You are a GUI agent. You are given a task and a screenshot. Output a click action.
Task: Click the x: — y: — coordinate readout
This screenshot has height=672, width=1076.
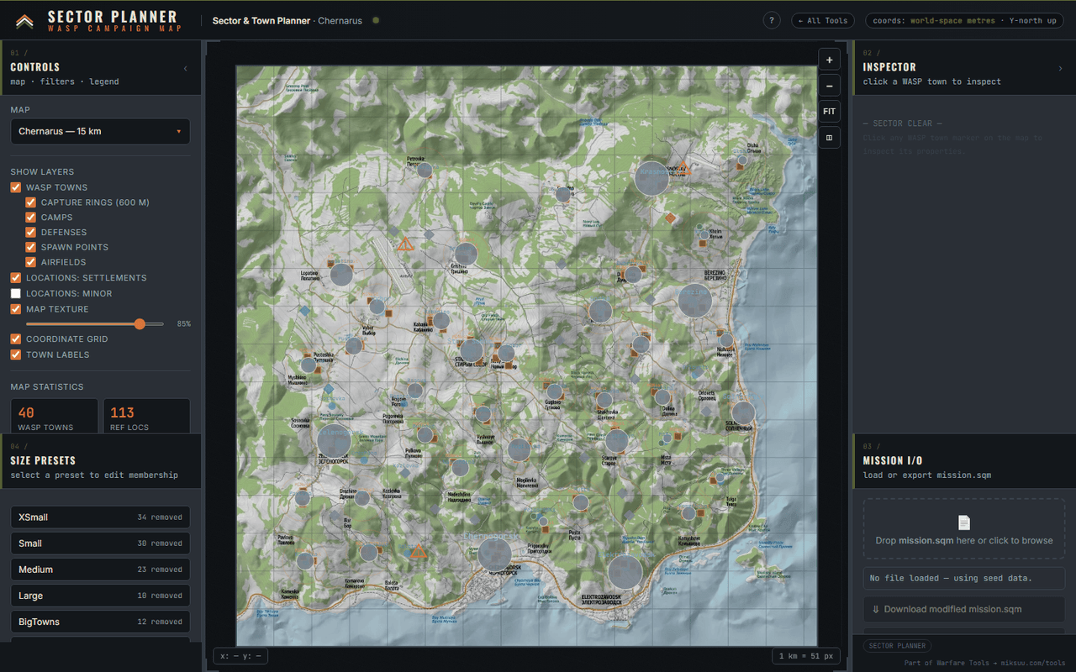click(240, 656)
